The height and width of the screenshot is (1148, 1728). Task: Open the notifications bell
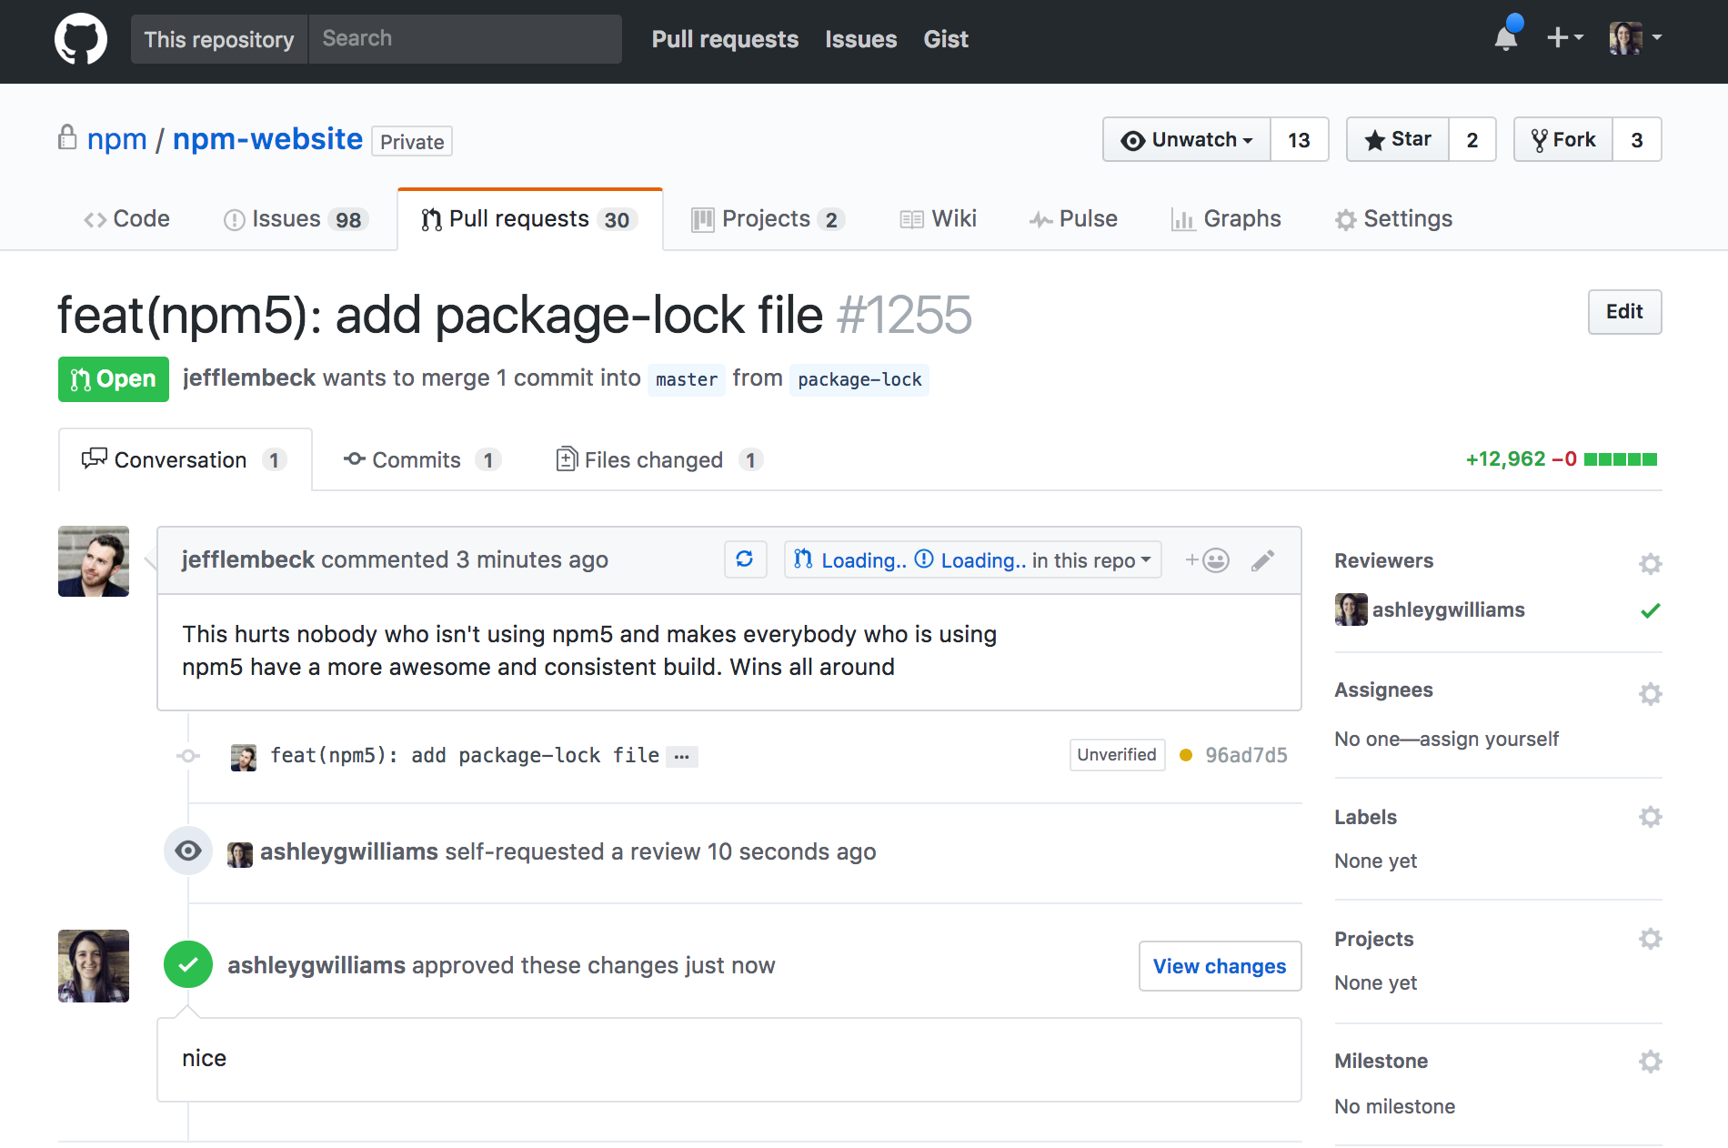click(1506, 38)
